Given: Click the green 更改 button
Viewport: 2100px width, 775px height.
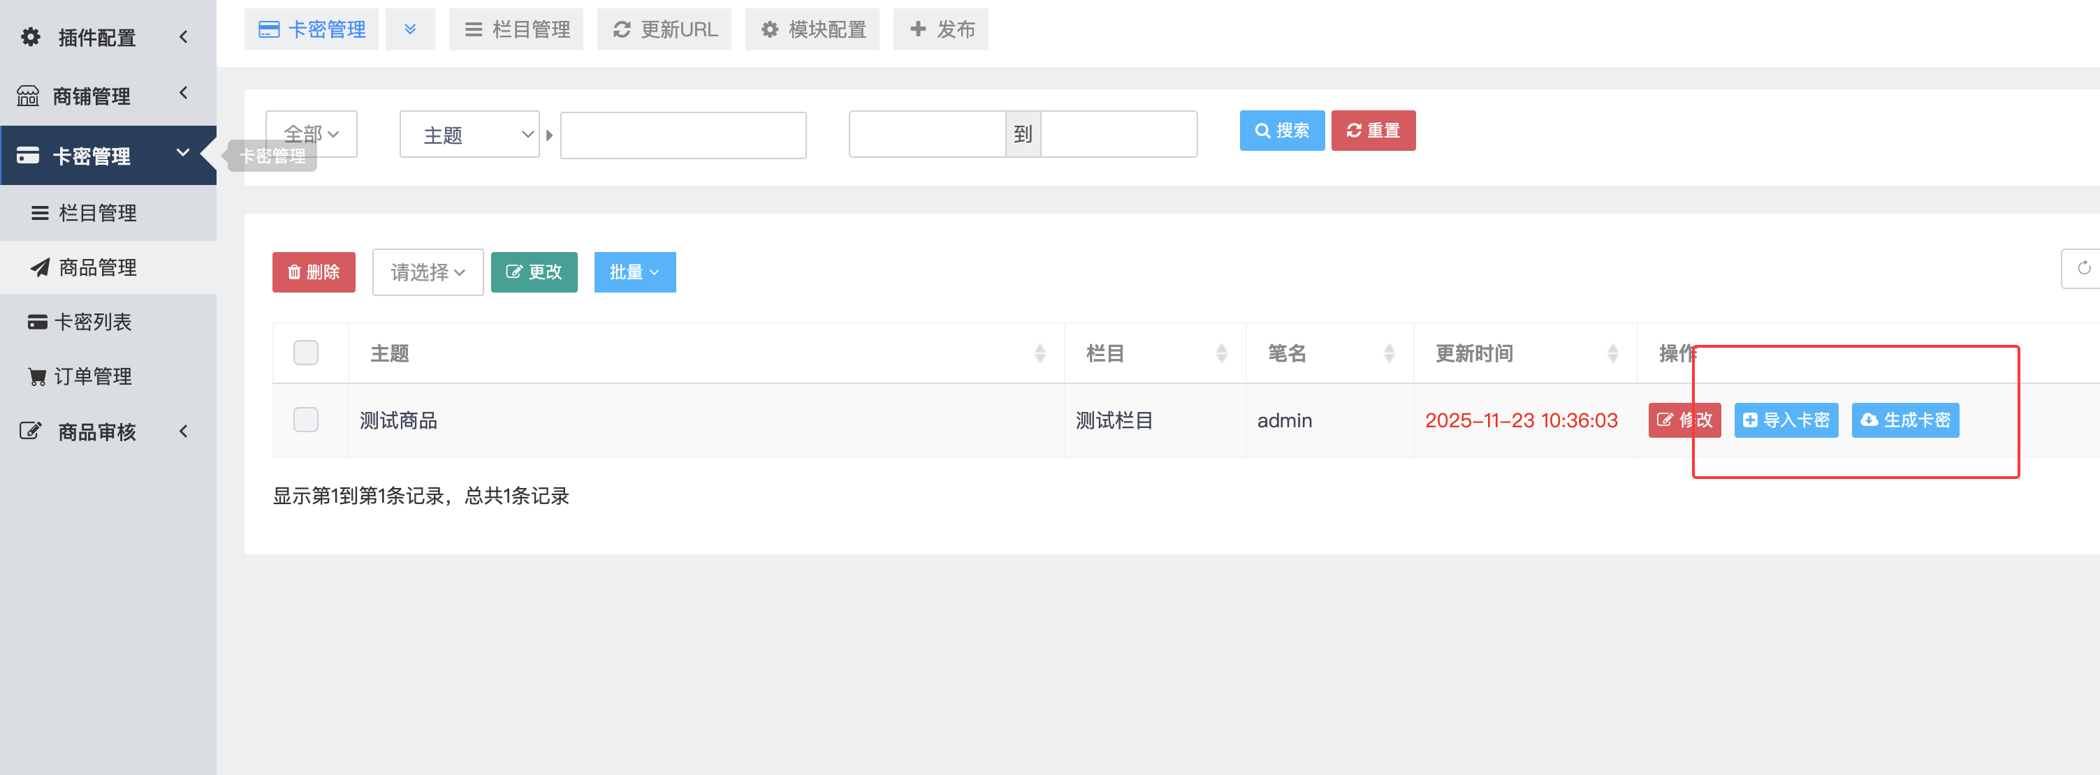Looking at the screenshot, I should click(x=534, y=272).
